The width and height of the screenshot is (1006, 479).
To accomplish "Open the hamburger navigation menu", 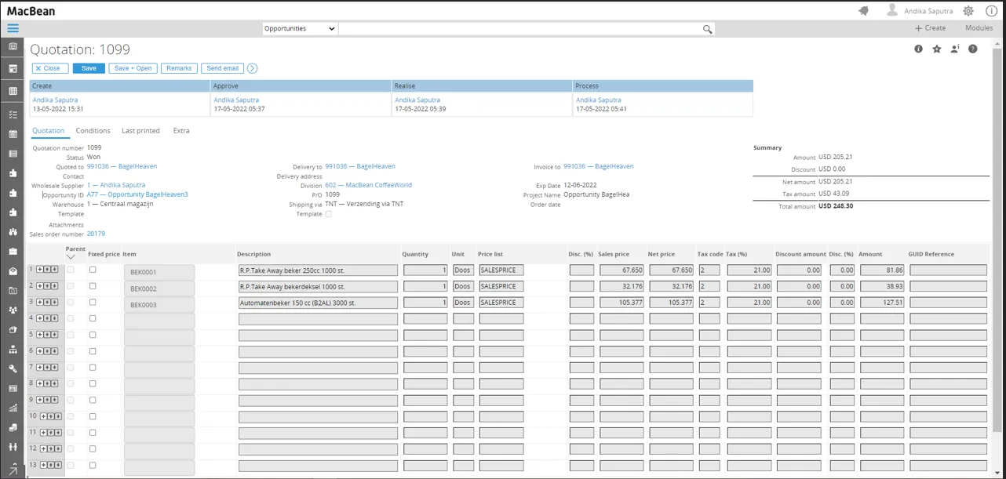I will [13, 28].
